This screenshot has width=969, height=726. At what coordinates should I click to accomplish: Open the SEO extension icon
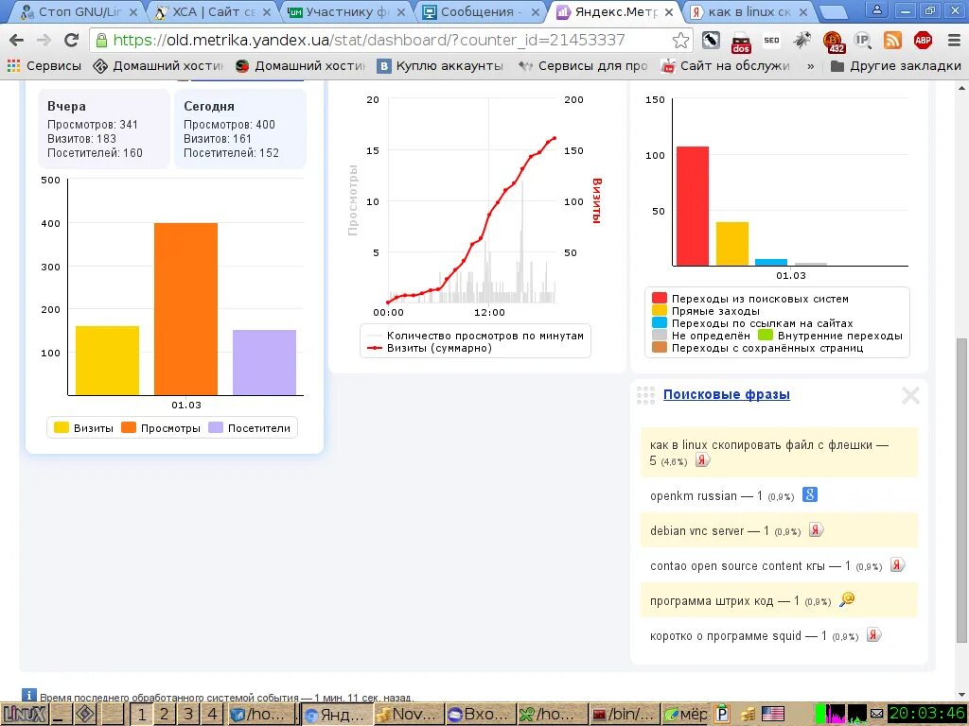(771, 40)
